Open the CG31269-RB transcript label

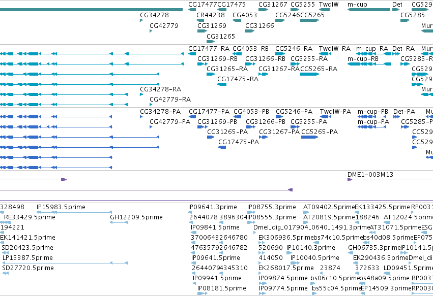(x=217, y=59)
